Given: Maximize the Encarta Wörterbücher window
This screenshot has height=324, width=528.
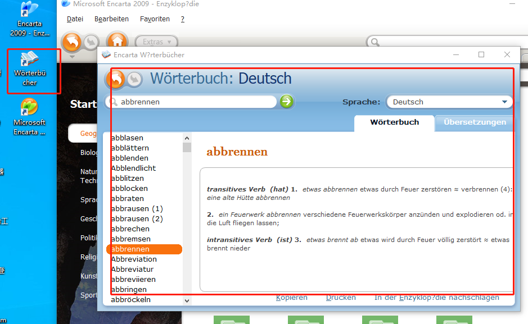Looking at the screenshot, I should pyautogui.click(x=481, y=54).
